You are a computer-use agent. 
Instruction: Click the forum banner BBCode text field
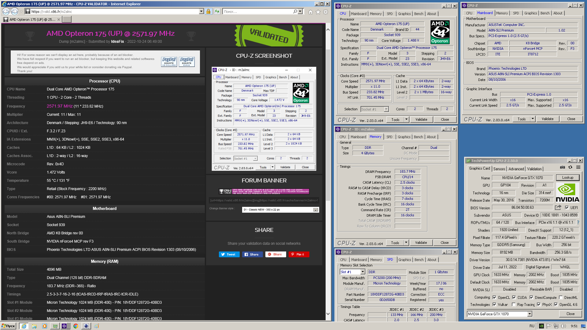click(264, 200)
